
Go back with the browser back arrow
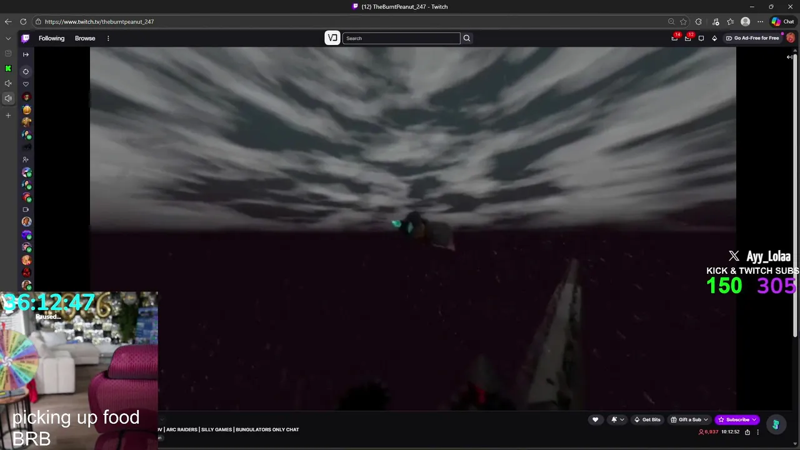[8, 21]
